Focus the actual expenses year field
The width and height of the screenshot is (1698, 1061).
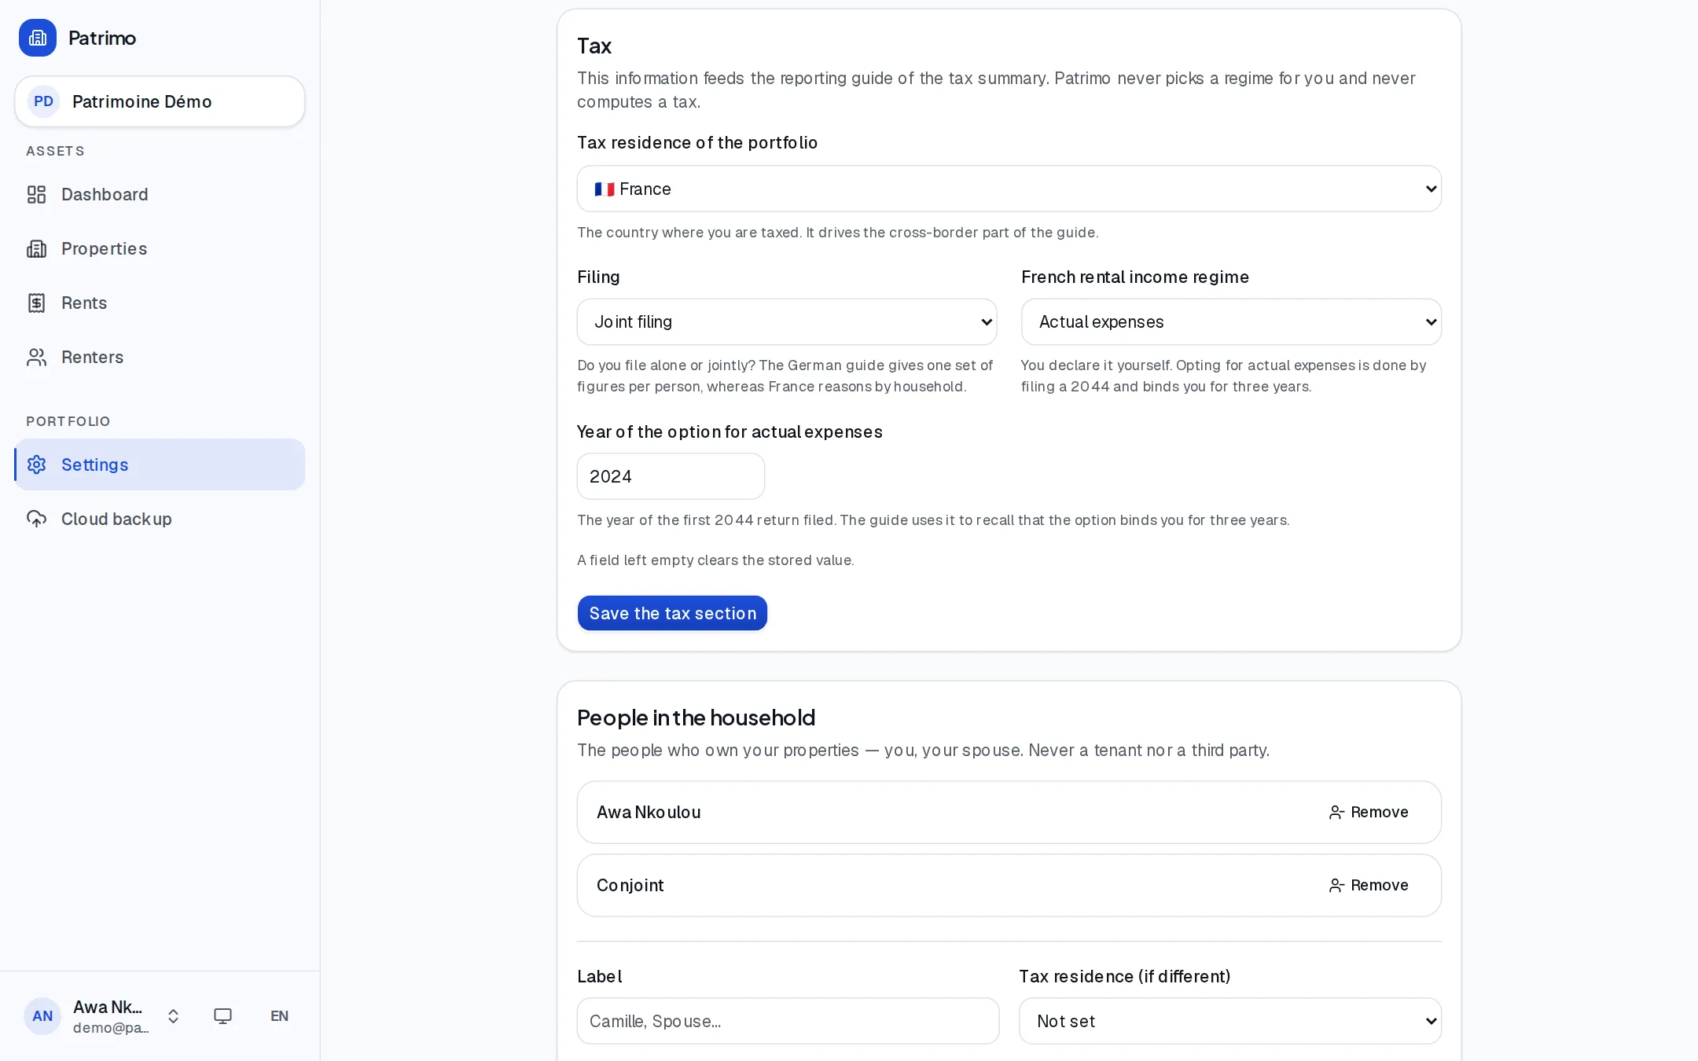671,476
